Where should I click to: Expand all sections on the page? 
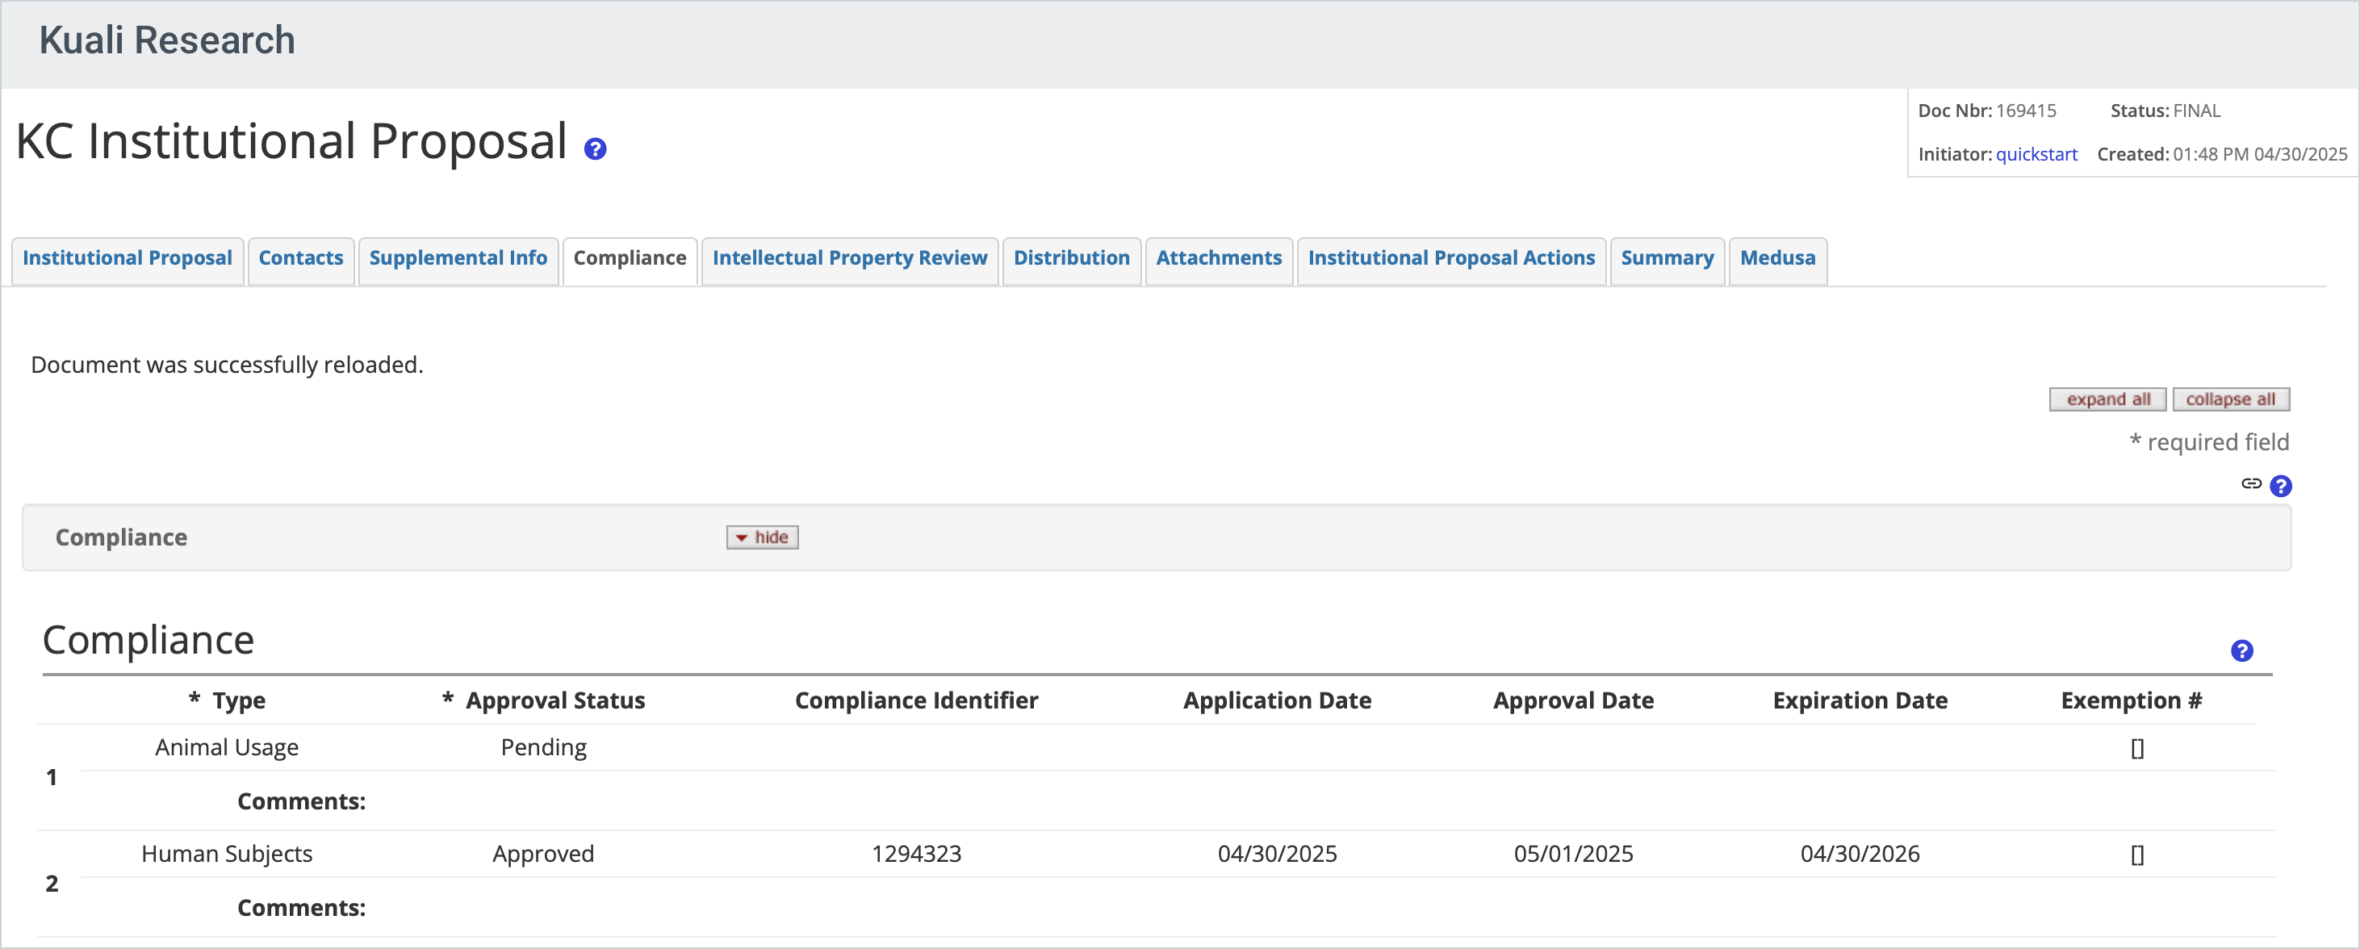[x=2107, y=399]
